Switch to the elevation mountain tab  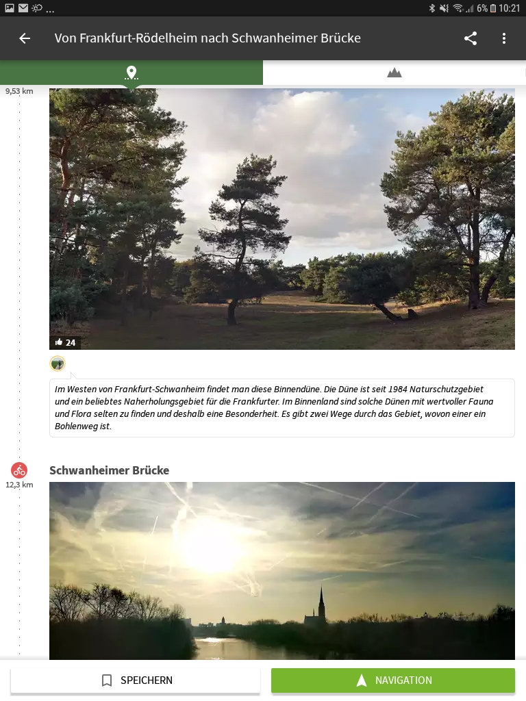394,73
